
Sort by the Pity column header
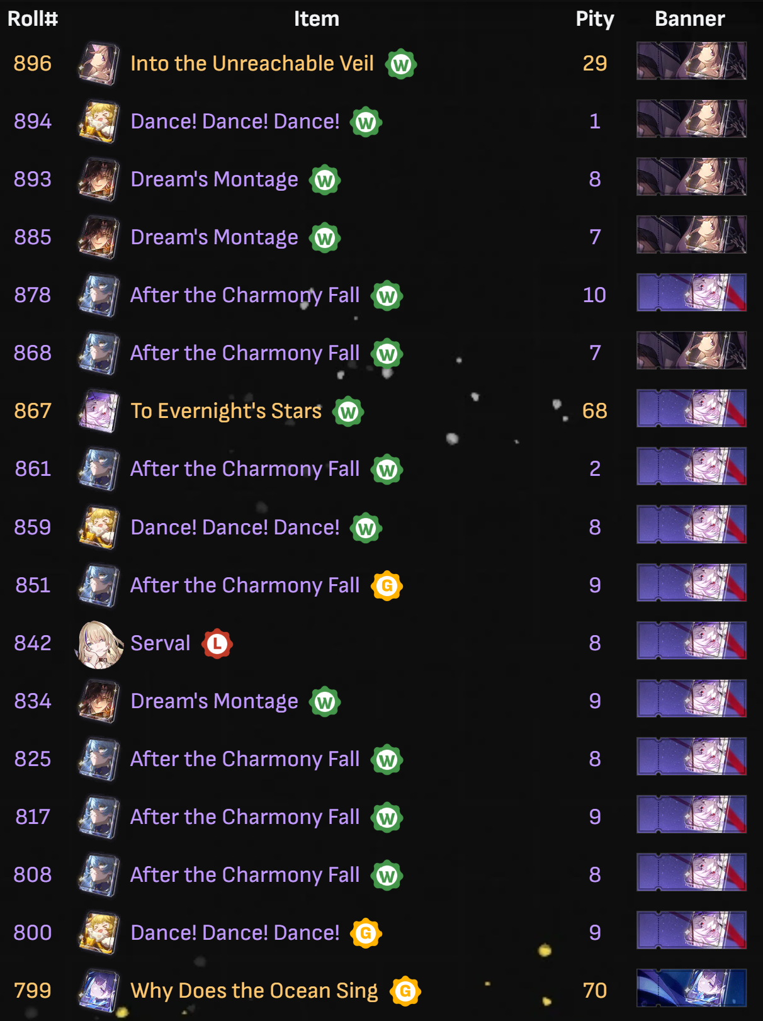pyautogui.click(x=595, y=19)
